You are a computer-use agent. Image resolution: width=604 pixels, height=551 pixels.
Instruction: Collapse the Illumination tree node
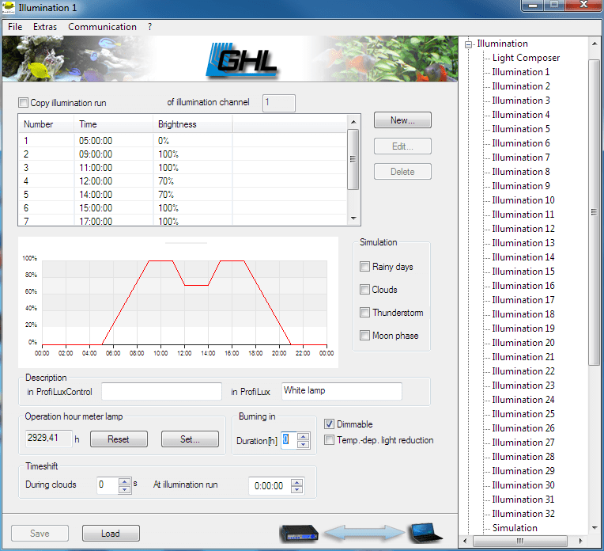coord(468,44)
